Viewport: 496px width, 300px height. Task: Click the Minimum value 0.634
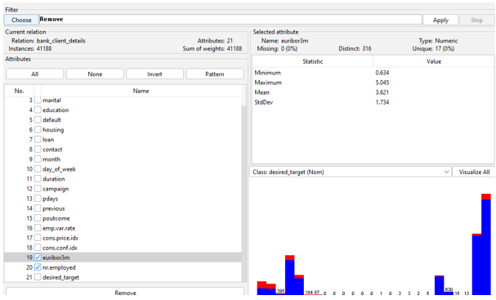click(382, 73)
